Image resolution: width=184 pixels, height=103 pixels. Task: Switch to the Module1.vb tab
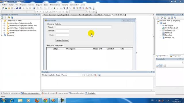tap(98, 15)
